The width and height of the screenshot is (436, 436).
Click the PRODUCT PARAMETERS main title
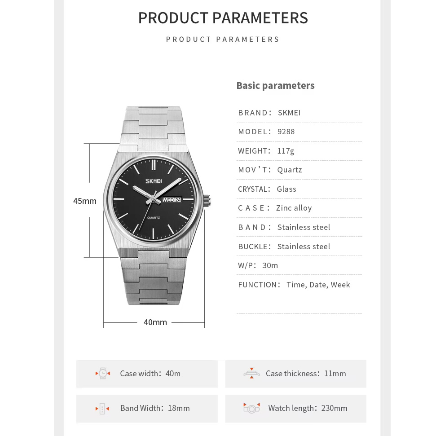click(223, 18)
